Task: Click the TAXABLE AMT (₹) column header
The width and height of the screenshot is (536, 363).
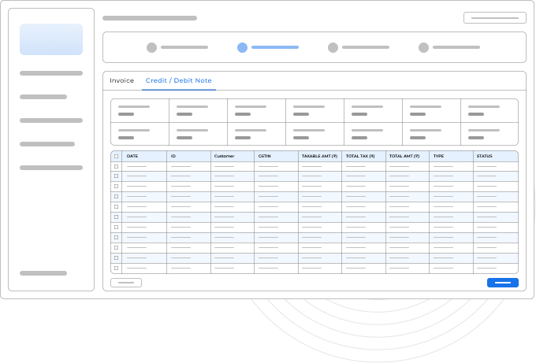Action: (319, 156)
